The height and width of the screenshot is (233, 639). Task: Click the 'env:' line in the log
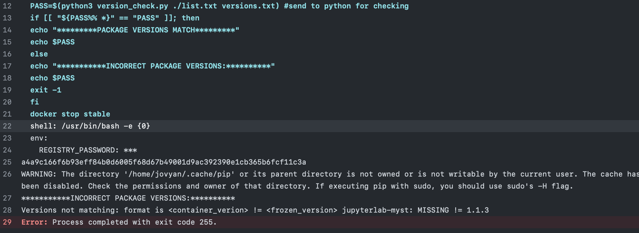point(39,138)
